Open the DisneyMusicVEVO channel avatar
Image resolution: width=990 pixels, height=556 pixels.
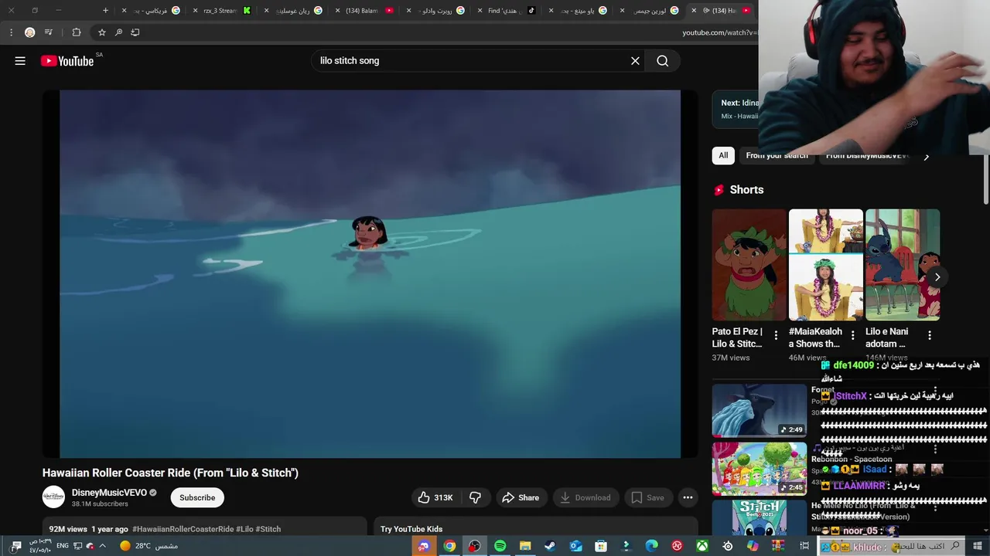[53, 497]
